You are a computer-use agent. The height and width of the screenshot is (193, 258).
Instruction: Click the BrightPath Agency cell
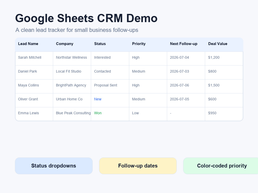[72, 86]
